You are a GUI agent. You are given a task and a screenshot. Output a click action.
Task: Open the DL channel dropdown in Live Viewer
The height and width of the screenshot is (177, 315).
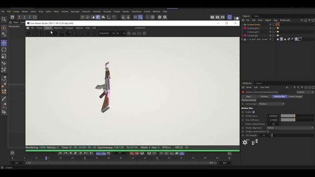[x=121, y=33]
